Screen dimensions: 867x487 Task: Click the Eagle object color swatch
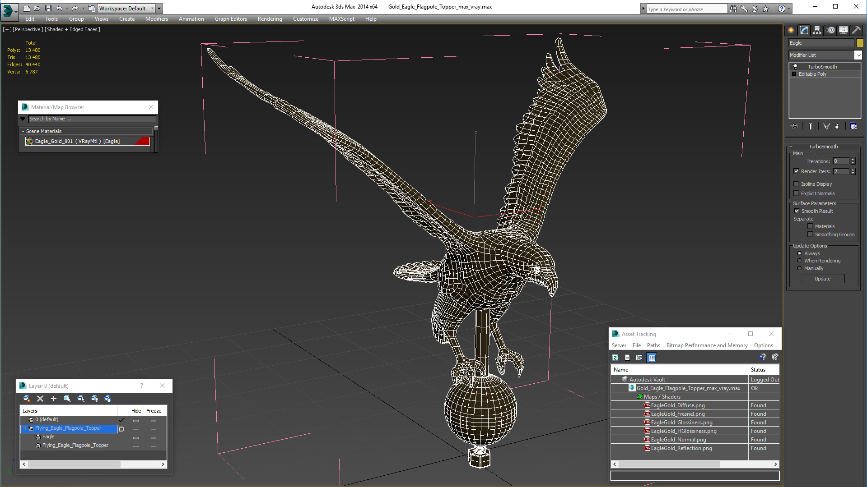point(860,43)
